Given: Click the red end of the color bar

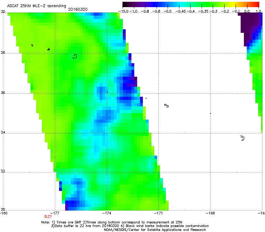Looking at the screenshot, I should pyautogui.click(x=256, y=4).
